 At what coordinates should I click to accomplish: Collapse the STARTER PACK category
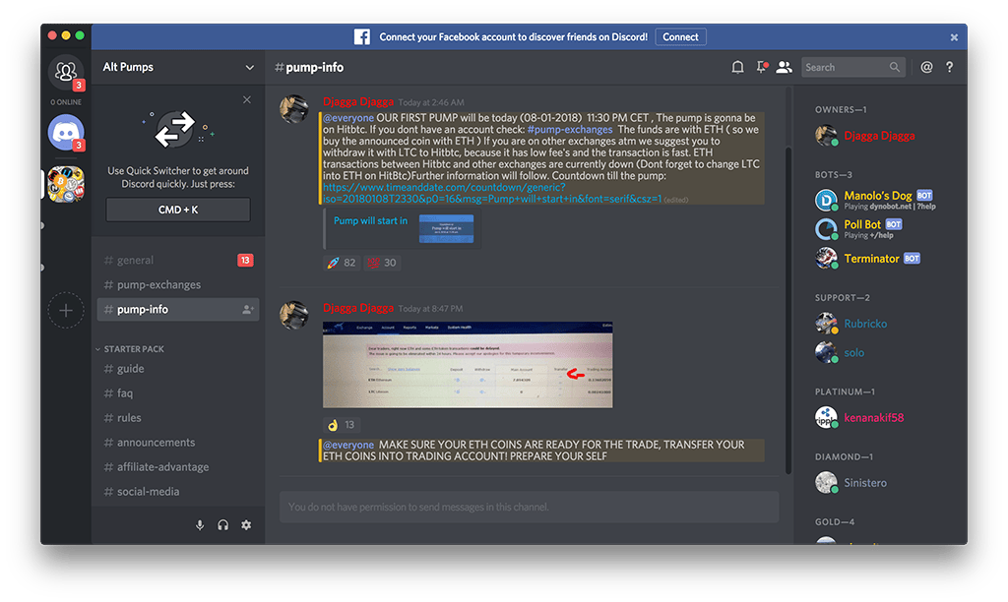pos(135,349)
